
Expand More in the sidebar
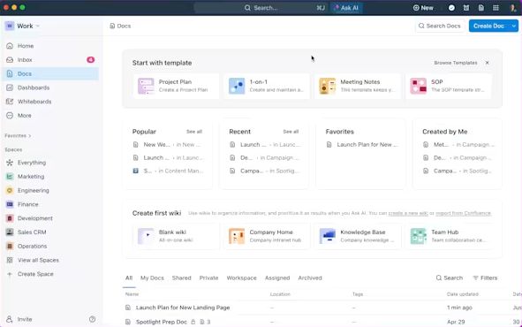tap(25, 116)
